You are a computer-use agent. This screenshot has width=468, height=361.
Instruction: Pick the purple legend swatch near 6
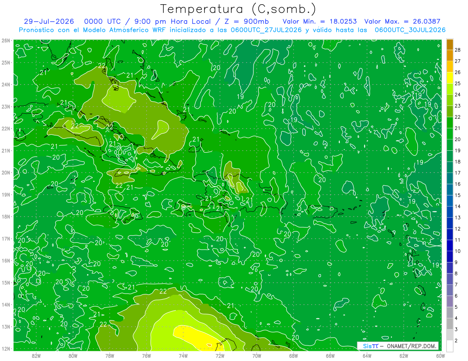[450, 301]
